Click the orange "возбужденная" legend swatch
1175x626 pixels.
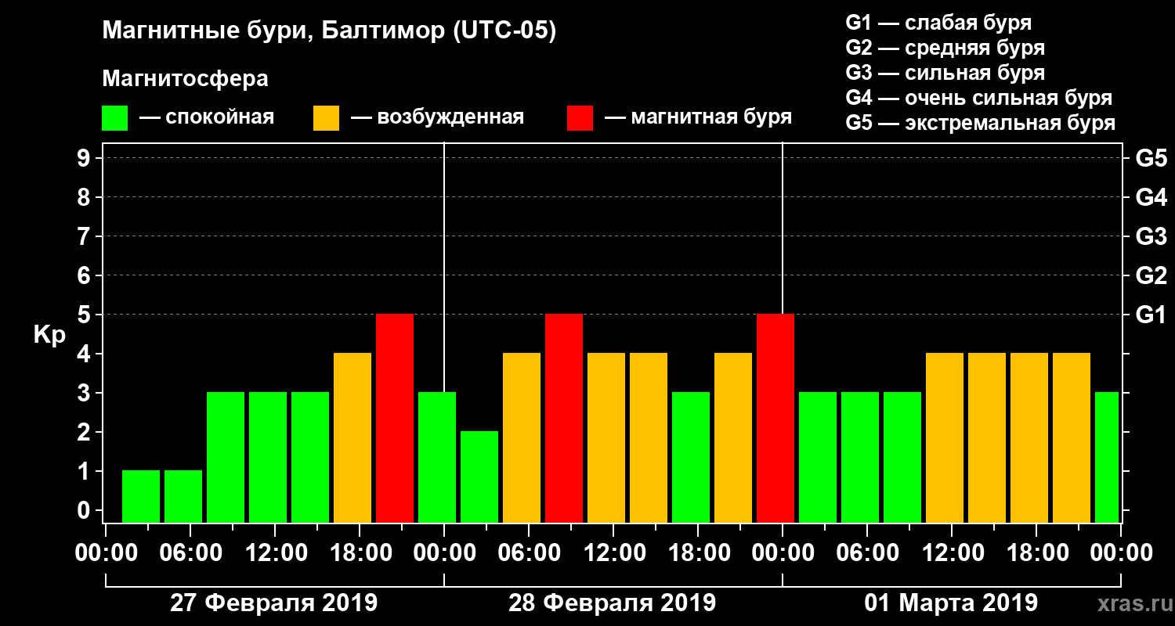point(326,118)
